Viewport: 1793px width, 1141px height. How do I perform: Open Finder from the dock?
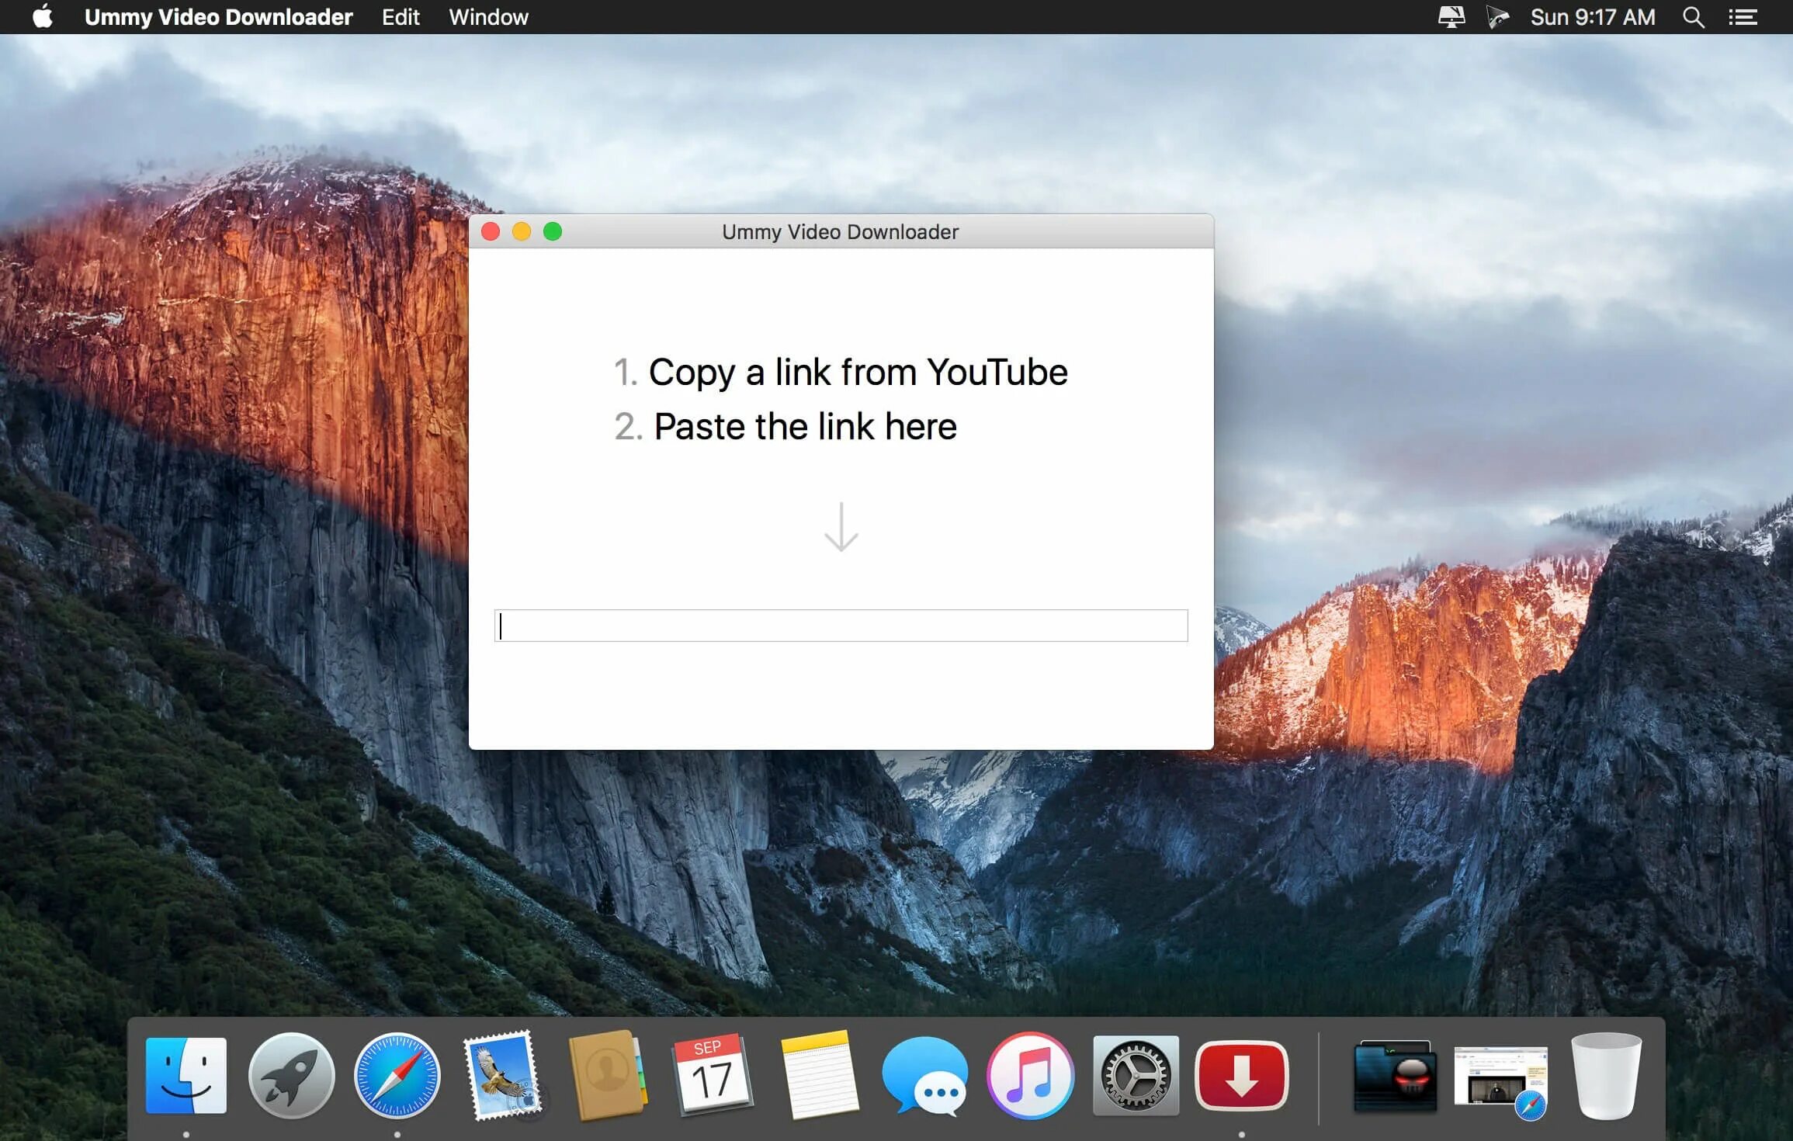[x=186, y=1075]
